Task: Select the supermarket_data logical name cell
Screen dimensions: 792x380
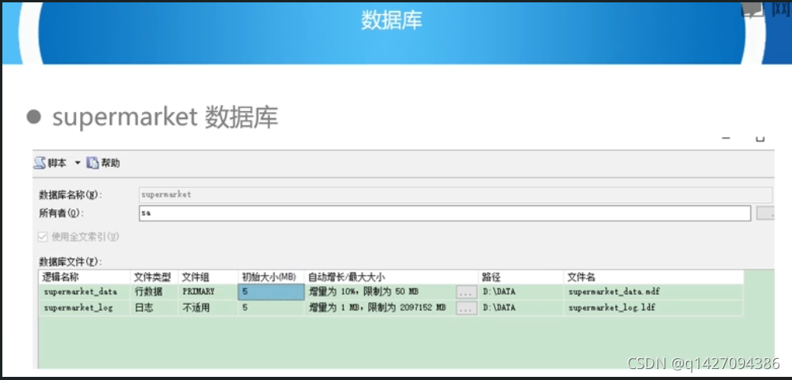Action: coord(84,291)
